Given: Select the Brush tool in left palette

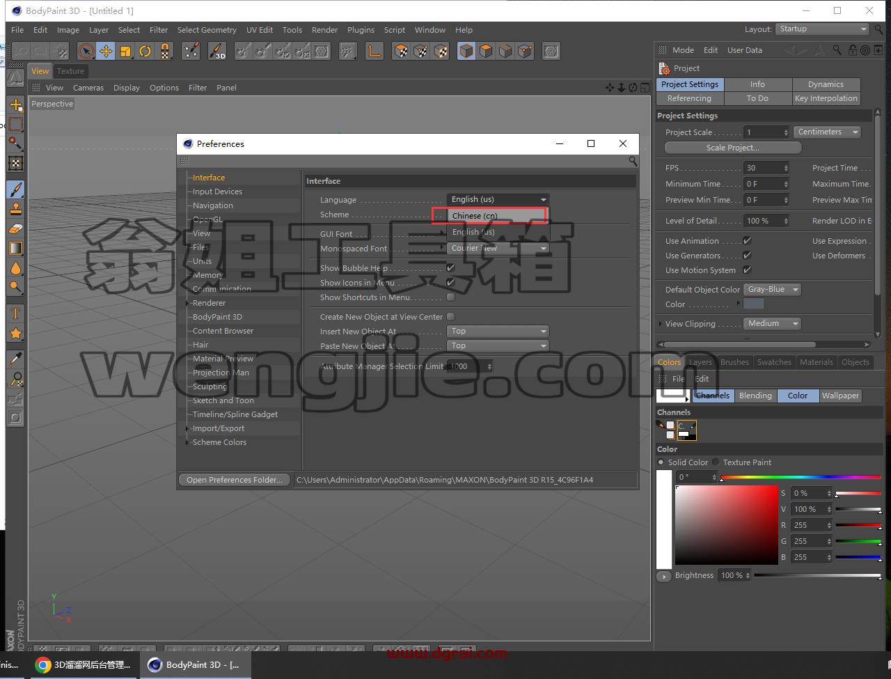Looking at the screenshot, I should pyautogui.click(x=15, y=189).
